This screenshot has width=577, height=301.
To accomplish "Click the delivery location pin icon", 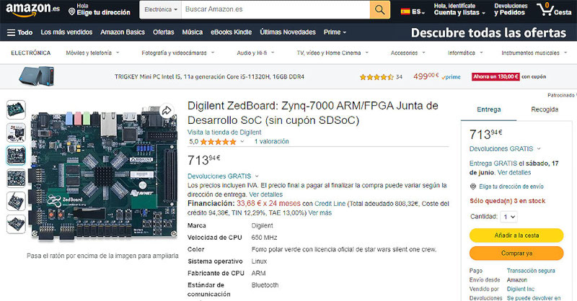I will pos(72,12).
